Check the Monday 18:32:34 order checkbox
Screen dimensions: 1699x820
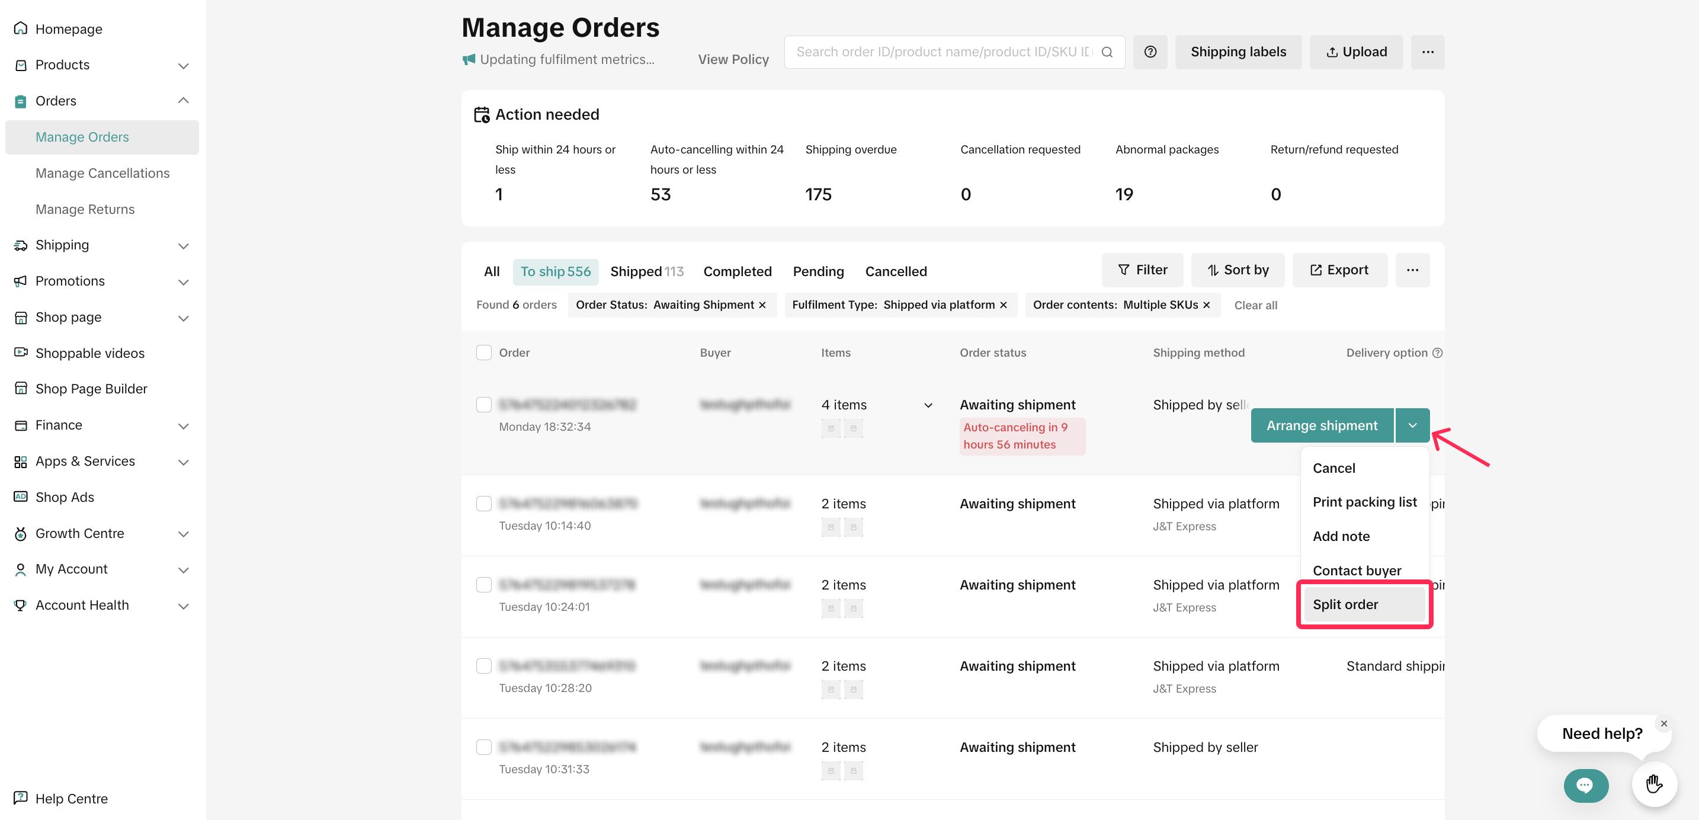coord(483,405)
